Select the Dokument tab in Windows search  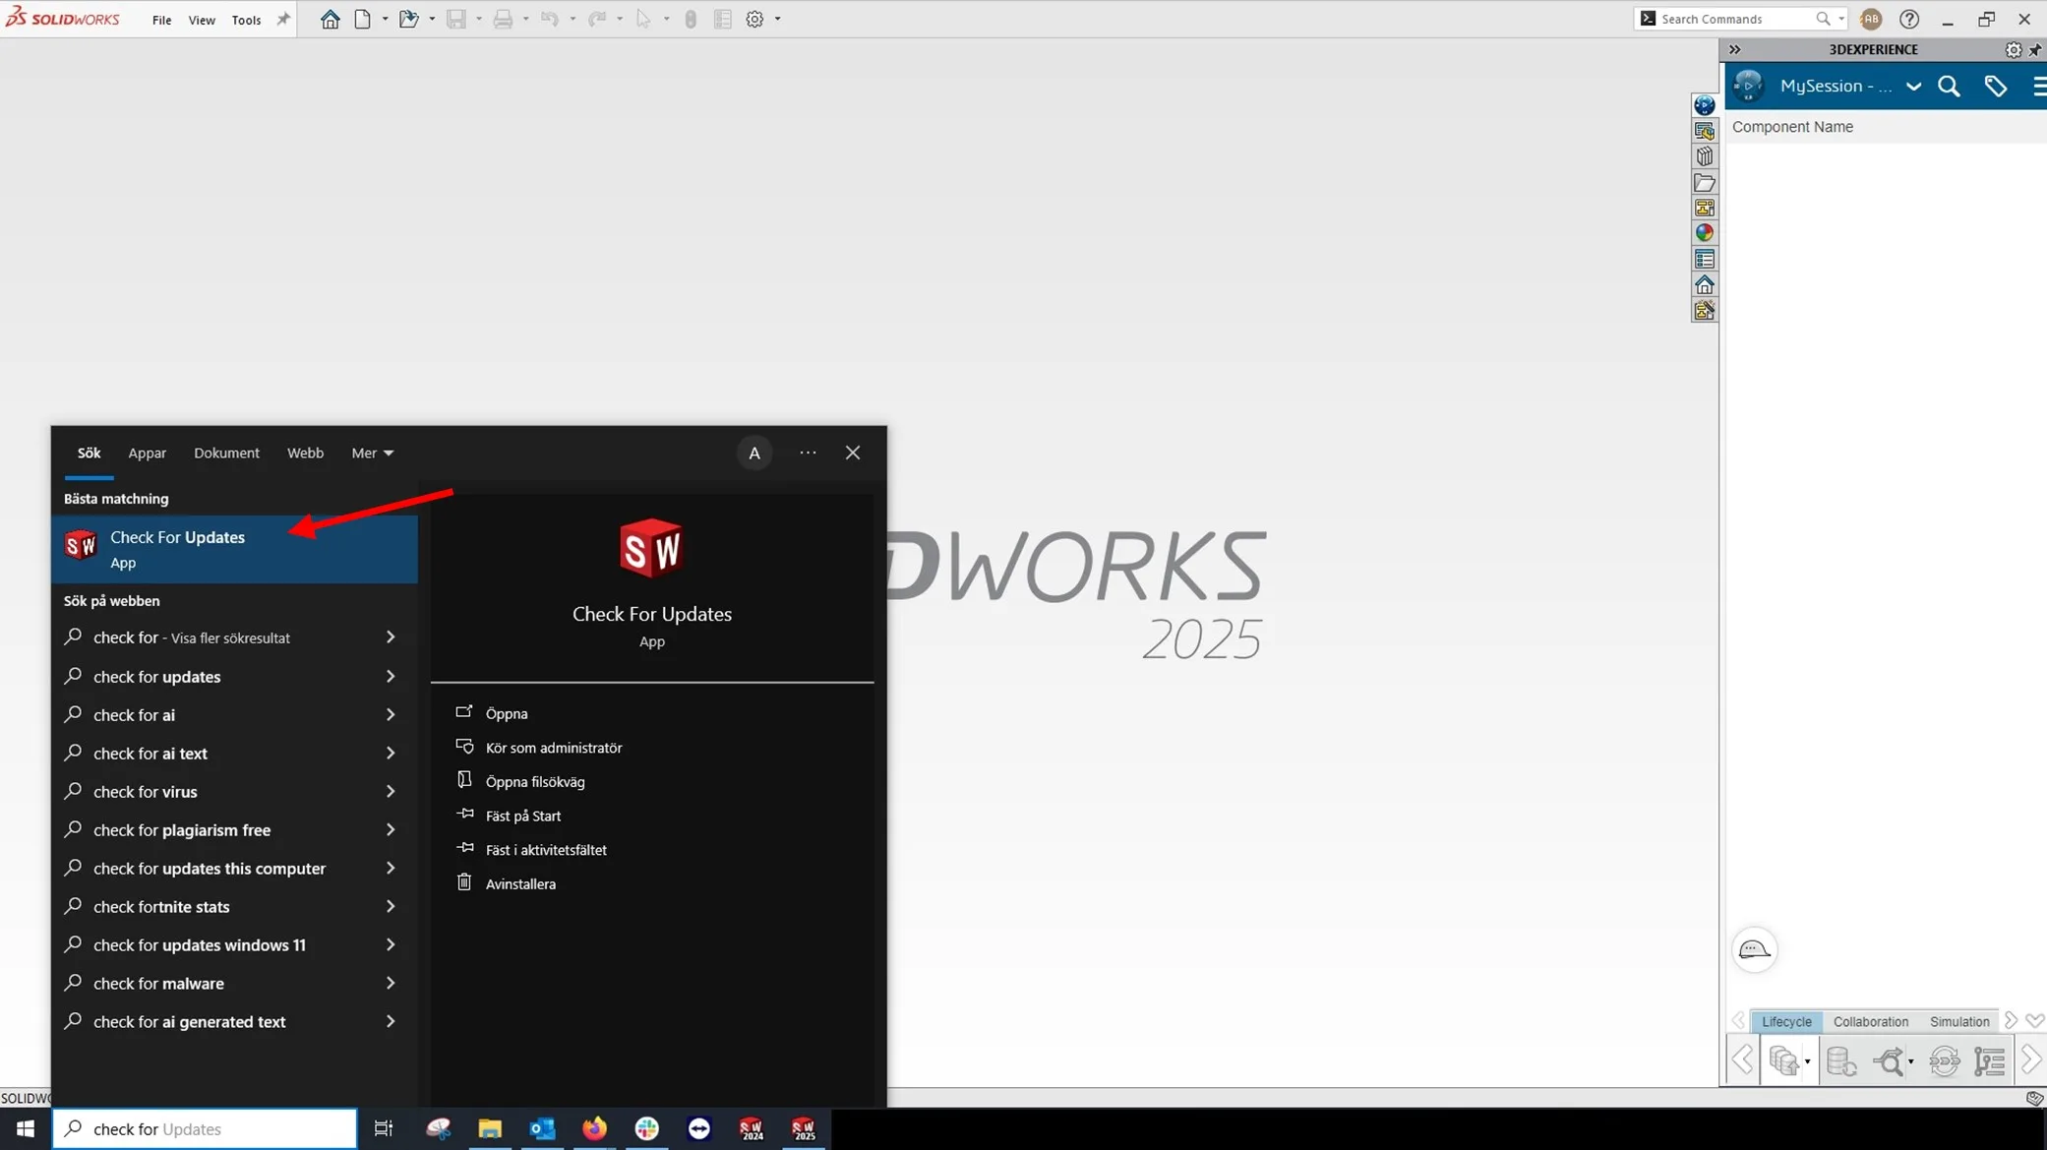[226, 453]
